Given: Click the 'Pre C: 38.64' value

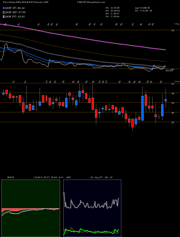Looking at the screenshot, I should (x=112, y=17).
